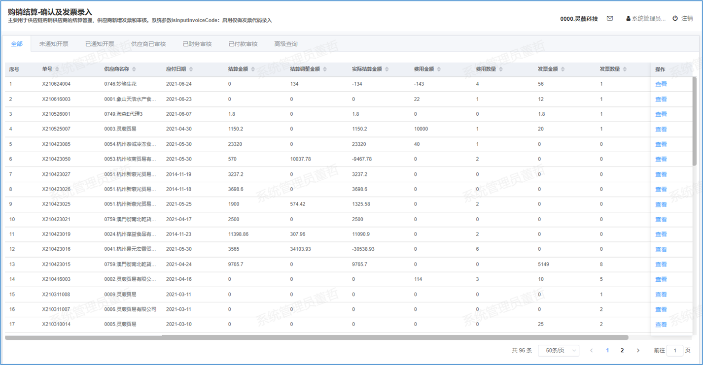This screenshot has width=703, height=365.
Task: Go to page 2 in pagination
Action: click(622, 350)
